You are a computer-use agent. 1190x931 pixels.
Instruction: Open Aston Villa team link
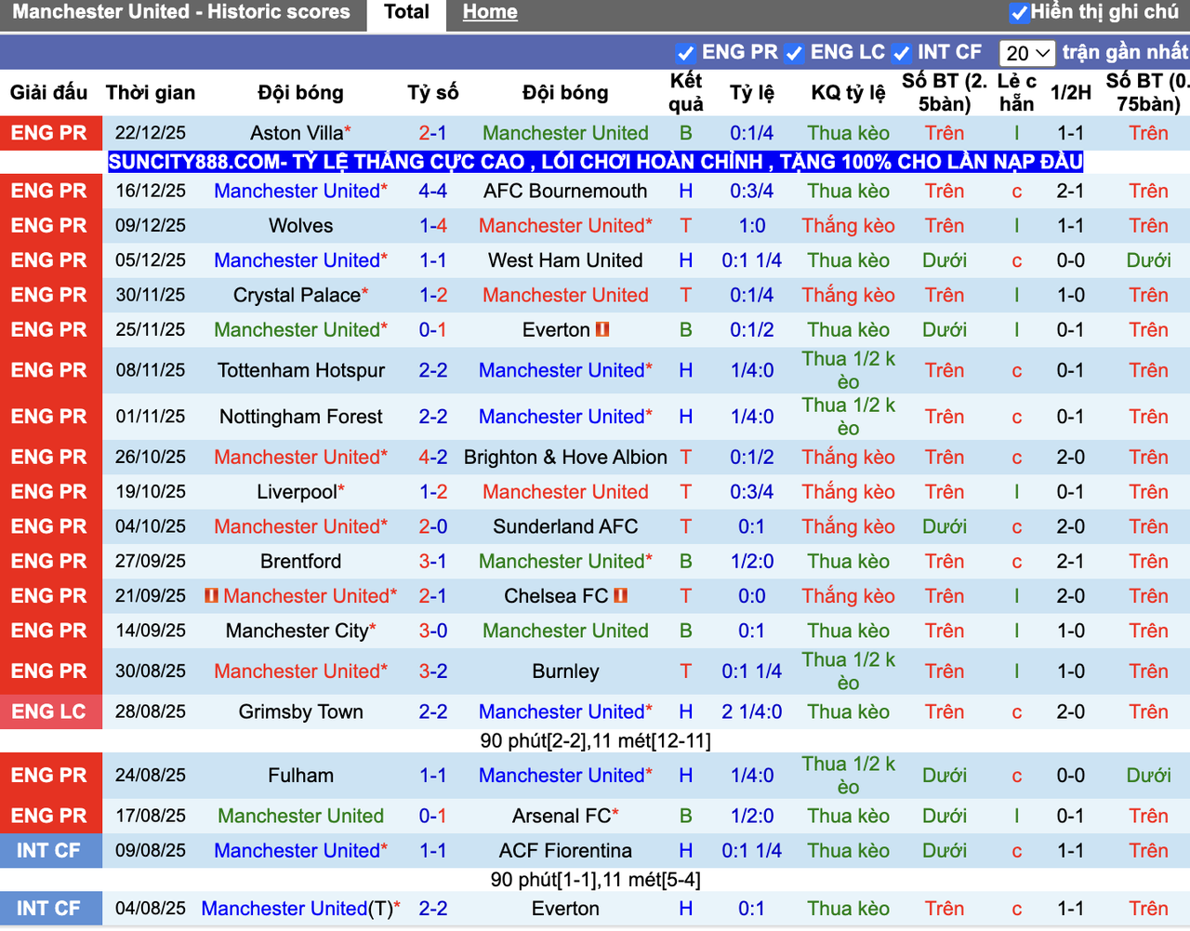pyautogui.click(x=297, y=133)
